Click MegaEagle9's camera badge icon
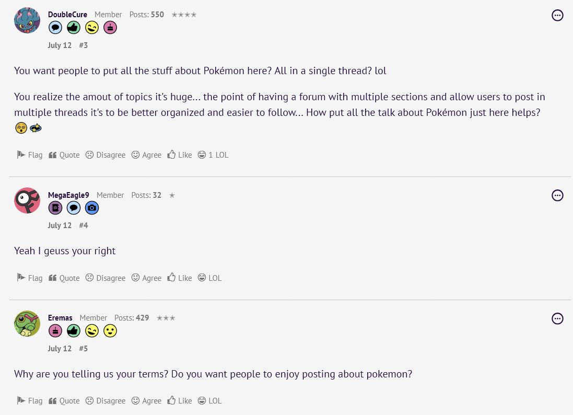Viewport: 573px width, 415px height. [92, 208]
